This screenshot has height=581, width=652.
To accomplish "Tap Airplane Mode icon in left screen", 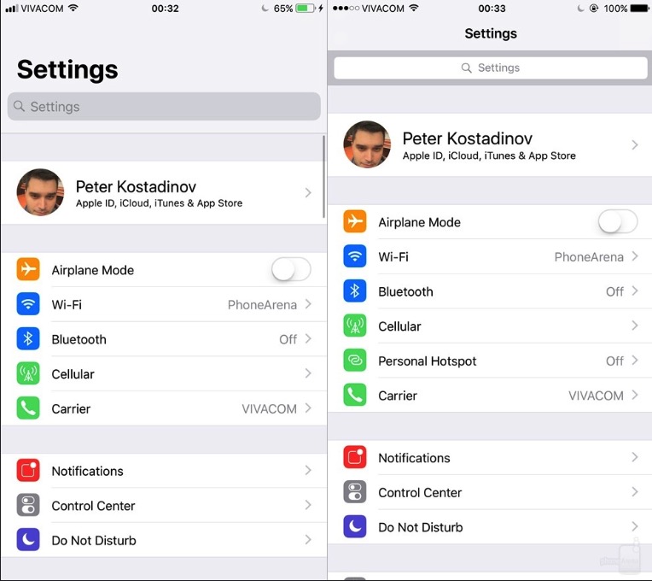I will (x=28, y=269).
